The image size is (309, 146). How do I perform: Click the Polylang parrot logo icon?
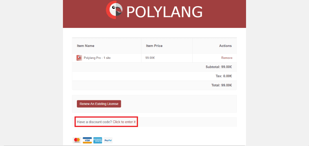pos(114,10)
